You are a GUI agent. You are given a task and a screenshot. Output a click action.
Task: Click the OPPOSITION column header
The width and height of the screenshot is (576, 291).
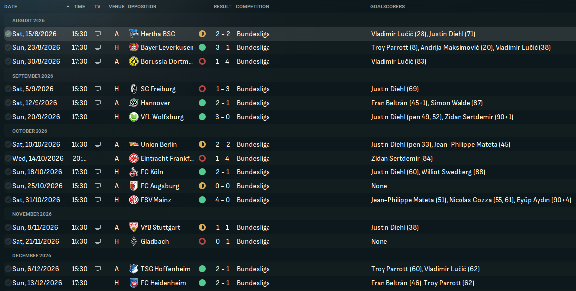click(142, 6)
